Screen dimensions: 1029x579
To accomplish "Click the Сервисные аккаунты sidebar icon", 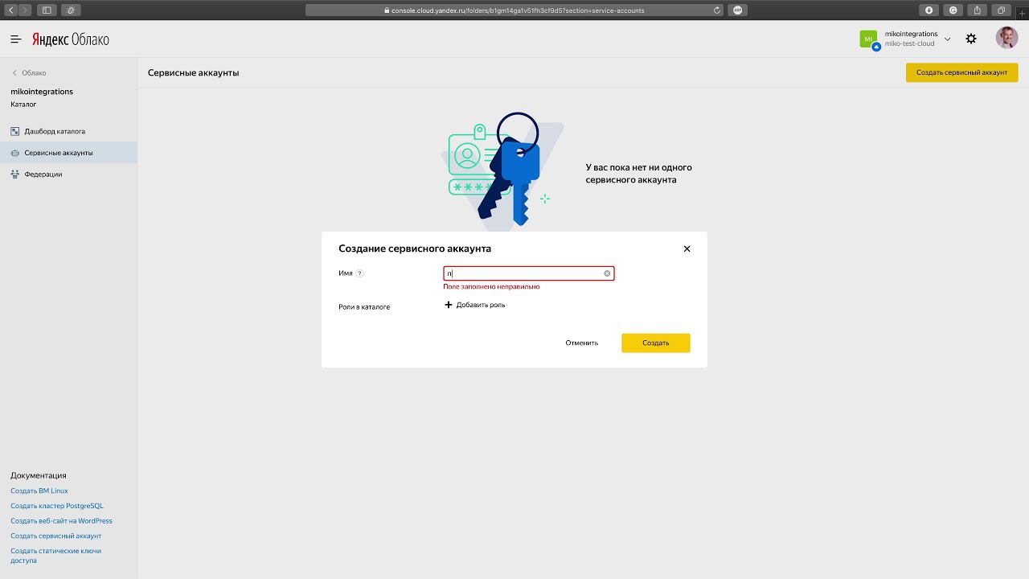I will [15, 153].
